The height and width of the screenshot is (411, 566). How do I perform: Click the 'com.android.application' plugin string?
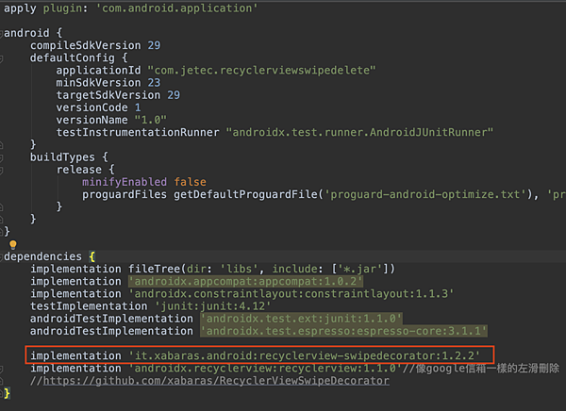pyautogui.click(x=177, y=8)
